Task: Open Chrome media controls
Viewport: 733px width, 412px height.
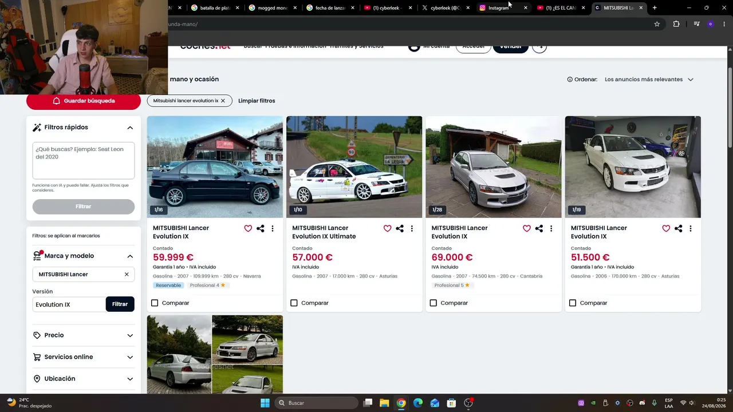Action: point(696,24)
